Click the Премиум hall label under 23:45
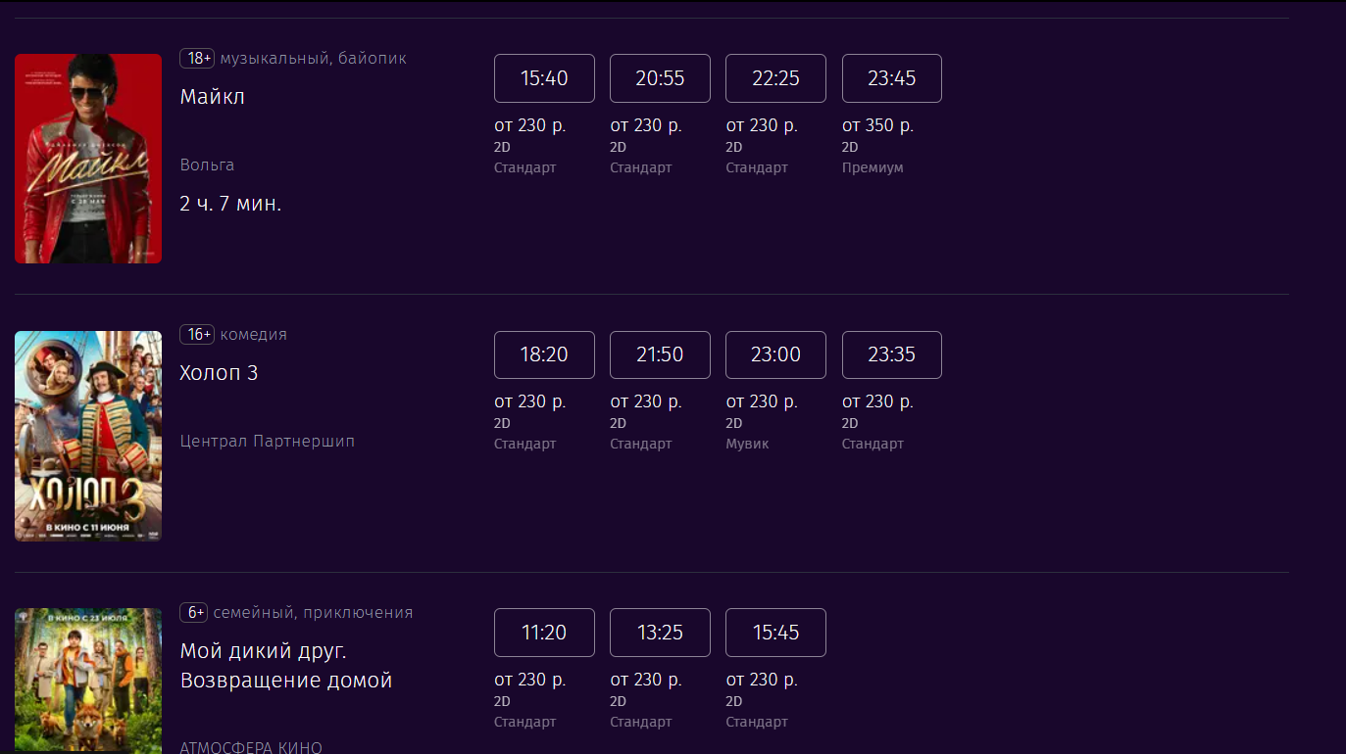This screenshot has height=754, width=1346. 872,167
